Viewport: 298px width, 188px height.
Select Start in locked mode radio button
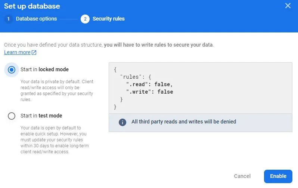(x=12, y=70)
